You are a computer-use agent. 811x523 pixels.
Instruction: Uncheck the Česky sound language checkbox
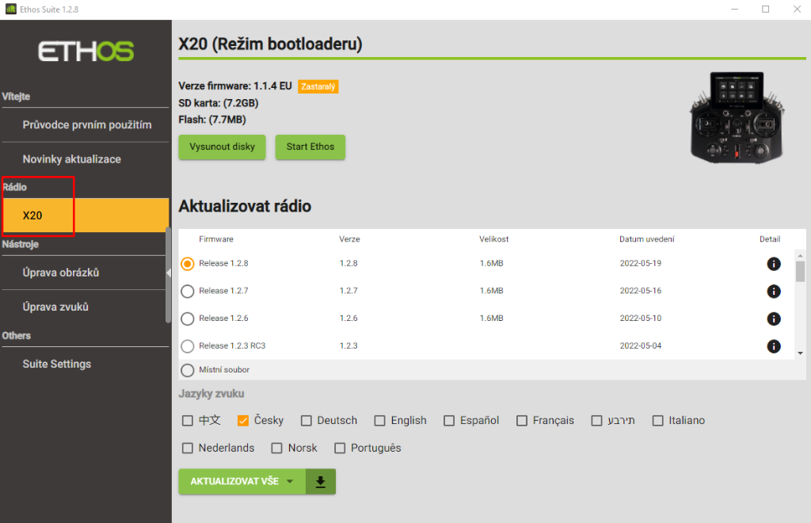click(x=243, y=421)
